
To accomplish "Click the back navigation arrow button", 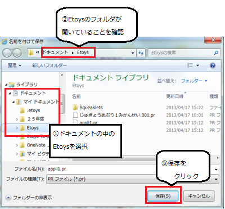I will (x=7, y=53).
